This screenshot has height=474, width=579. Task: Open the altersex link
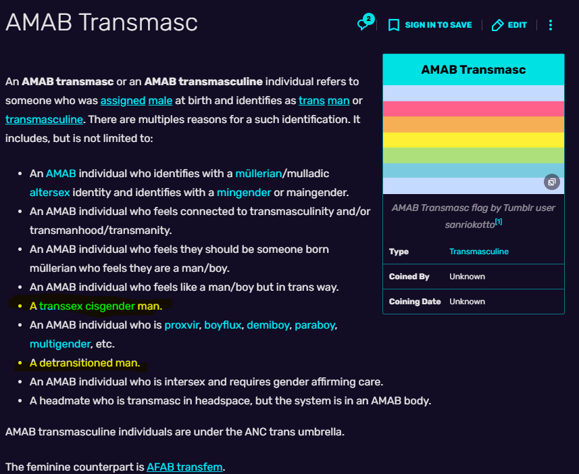coord(49,193)
